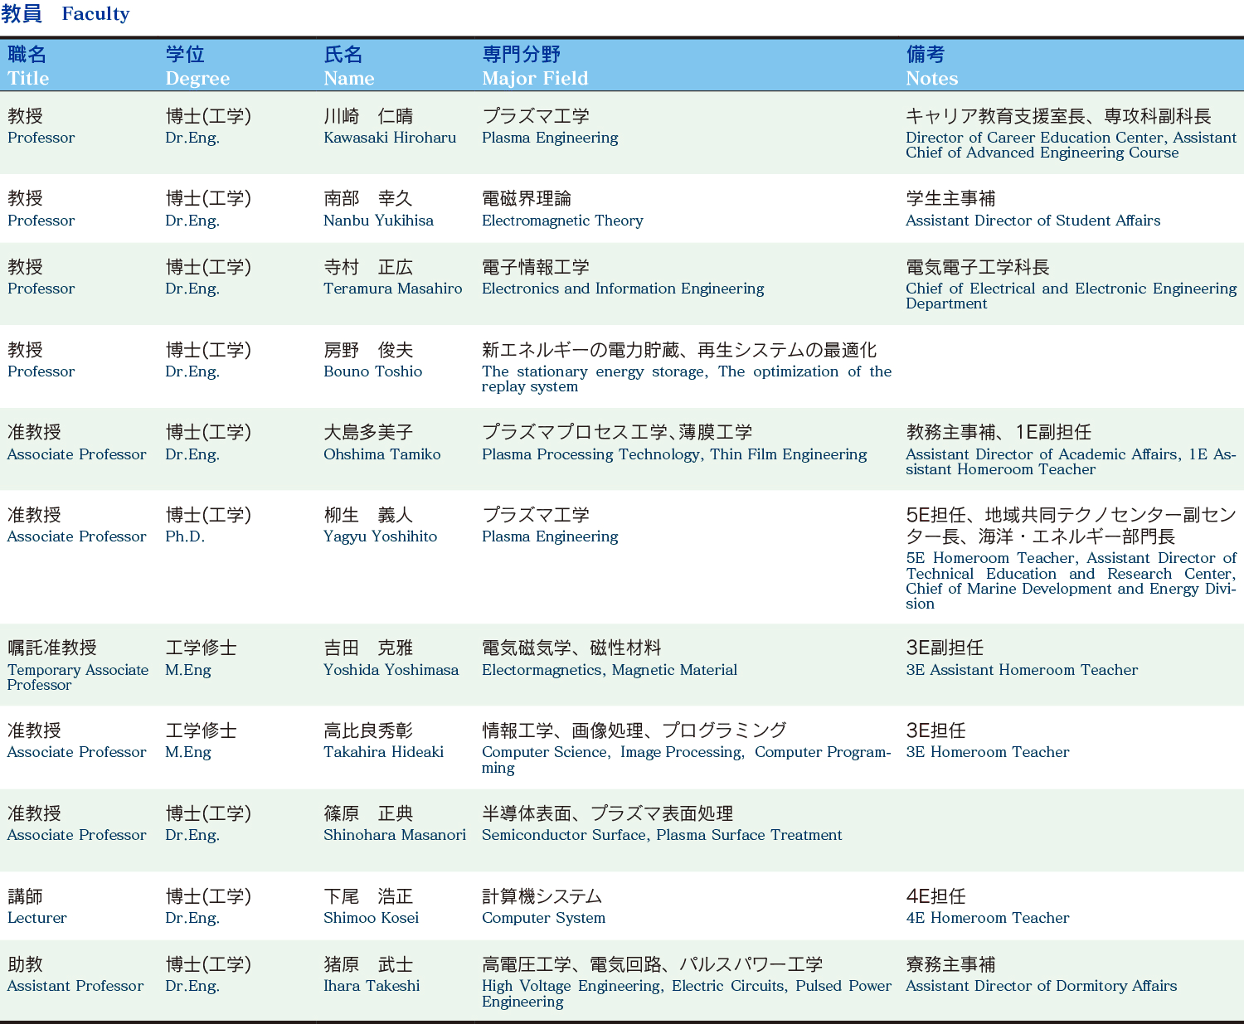Click 'M.Eng' degree in Takahira row

[x=187, y=752]
